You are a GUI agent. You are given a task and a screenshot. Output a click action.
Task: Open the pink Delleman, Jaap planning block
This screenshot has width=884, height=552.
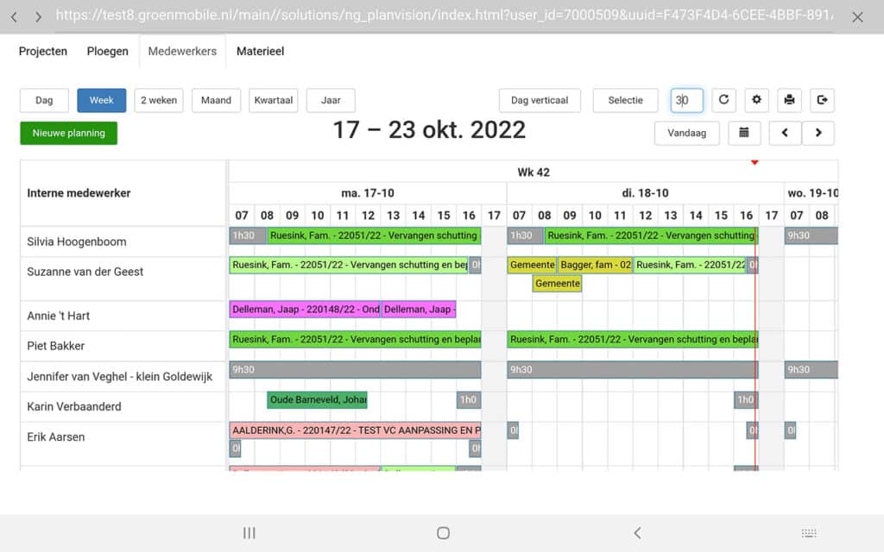click(x=304, y=309)
